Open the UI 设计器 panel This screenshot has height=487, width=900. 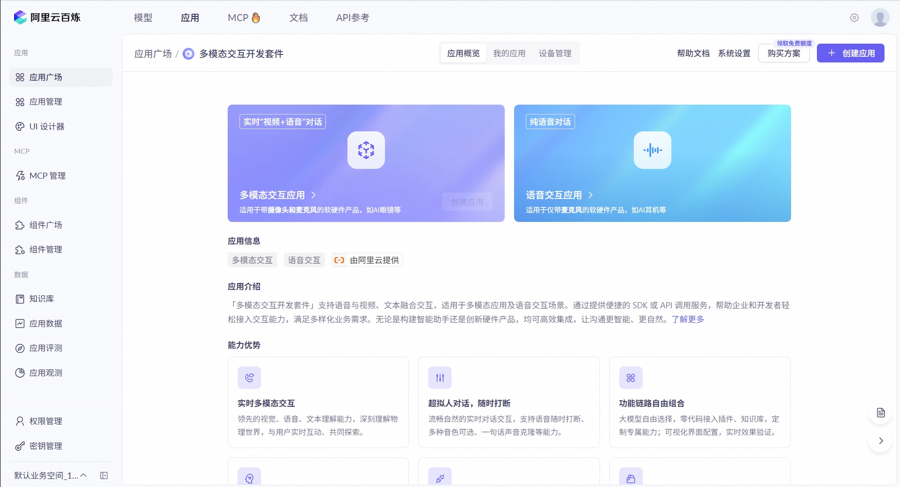47,126
